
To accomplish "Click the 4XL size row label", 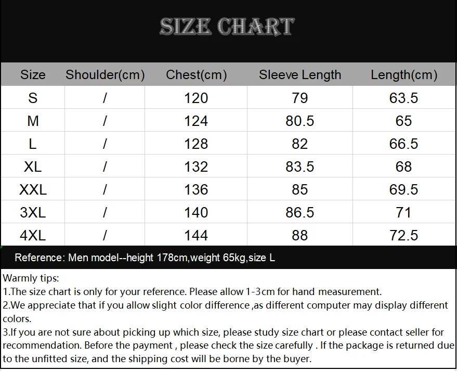I will 33,235.
